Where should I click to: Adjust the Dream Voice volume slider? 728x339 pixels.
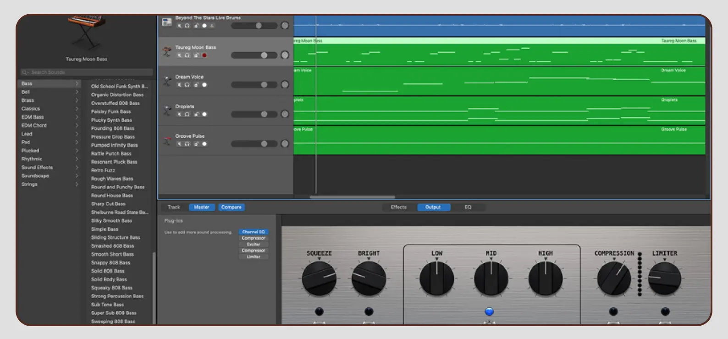[254, 85]
